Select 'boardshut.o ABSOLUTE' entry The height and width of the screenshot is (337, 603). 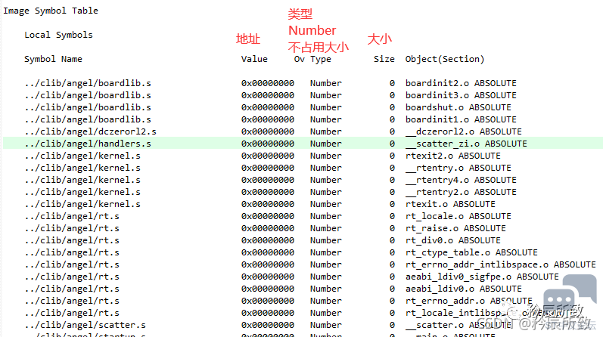(458, 107)
